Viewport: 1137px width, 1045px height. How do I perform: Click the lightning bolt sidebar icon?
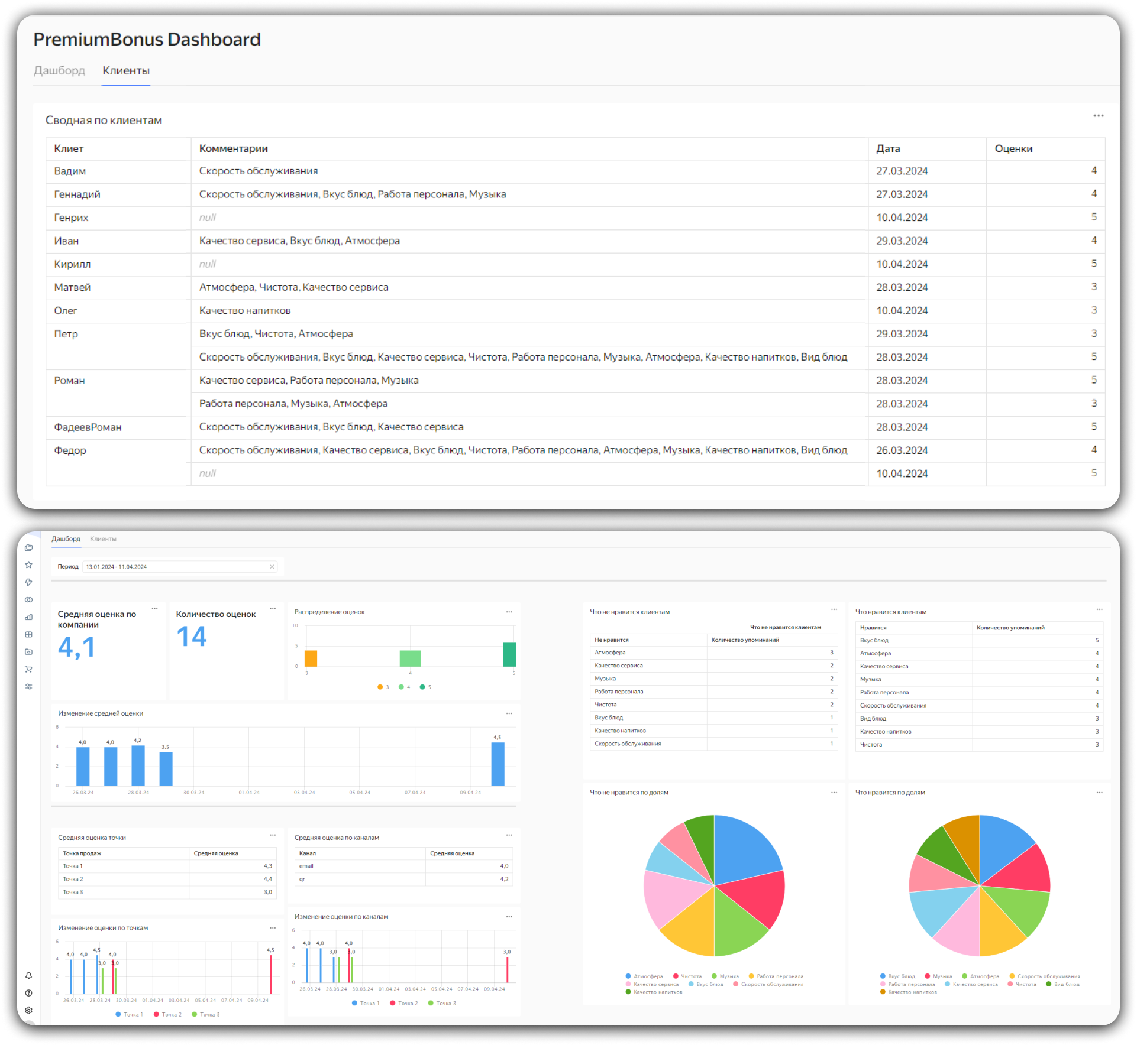[x=28, y=582]
